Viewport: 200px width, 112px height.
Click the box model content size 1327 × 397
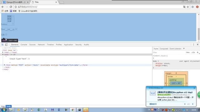[176, 83]
